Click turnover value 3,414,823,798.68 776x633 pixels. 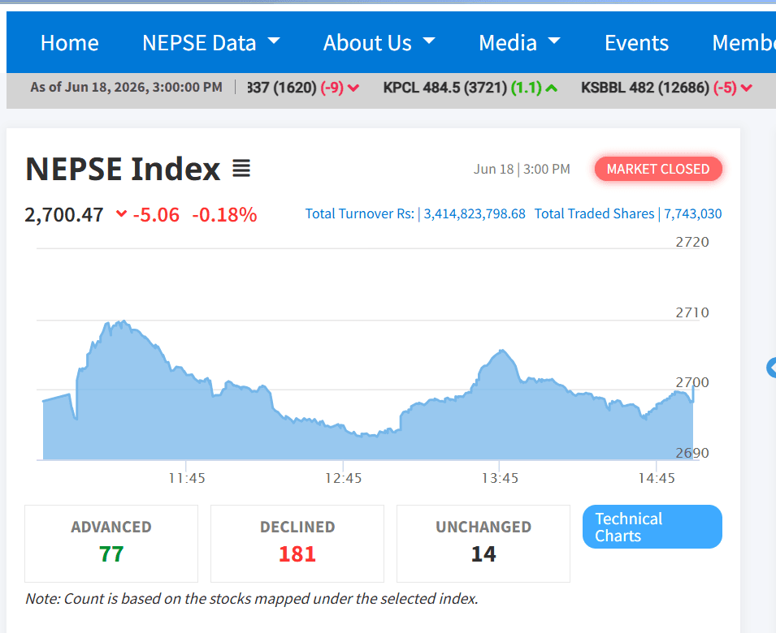(475, 213)
